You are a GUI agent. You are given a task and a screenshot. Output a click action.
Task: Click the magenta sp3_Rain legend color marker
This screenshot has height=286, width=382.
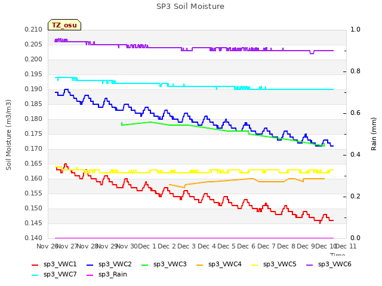coord(90,275)
